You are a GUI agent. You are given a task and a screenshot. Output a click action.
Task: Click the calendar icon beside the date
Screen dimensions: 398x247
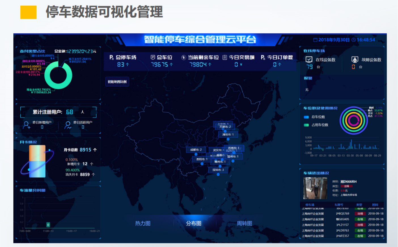click(315, 40)
